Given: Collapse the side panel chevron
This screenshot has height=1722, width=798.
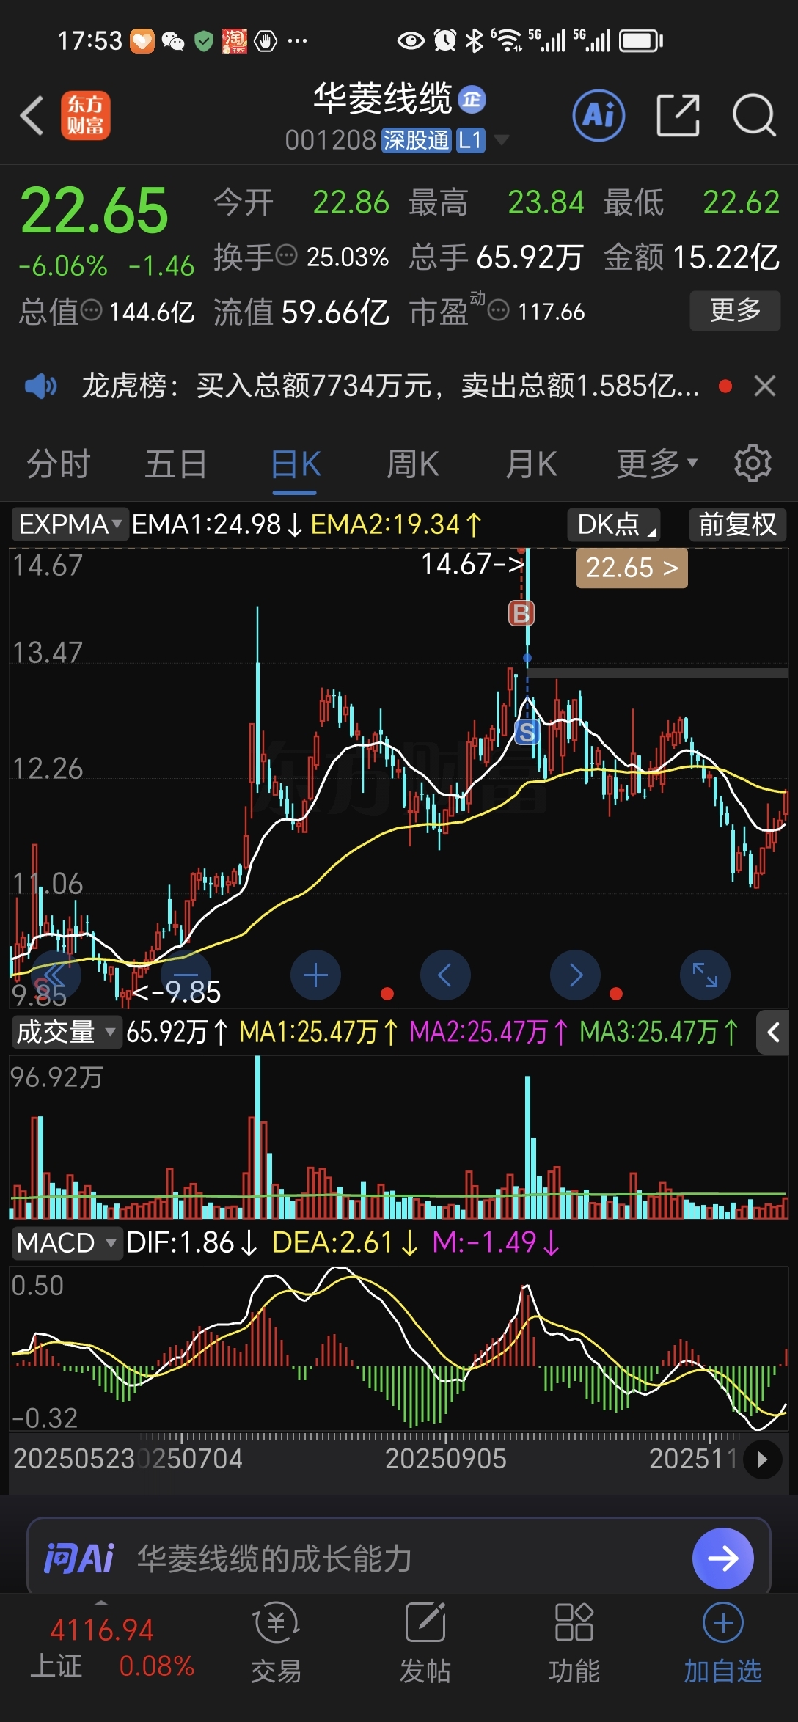Looking at the screenshot, I should (x=772, y=1033).
